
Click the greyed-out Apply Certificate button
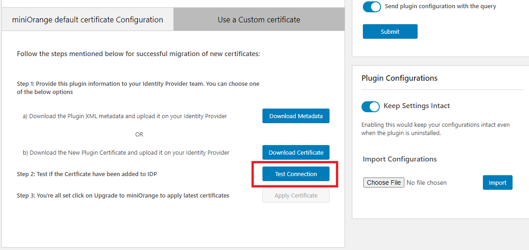click(296, 196)
